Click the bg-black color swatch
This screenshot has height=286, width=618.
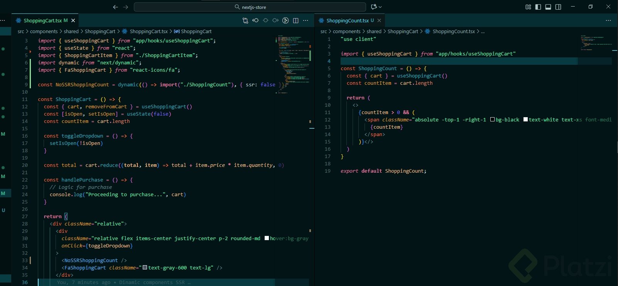pos(492,119)
